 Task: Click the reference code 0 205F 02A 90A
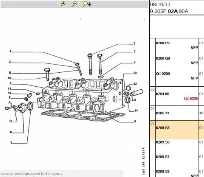click(169, 11)
